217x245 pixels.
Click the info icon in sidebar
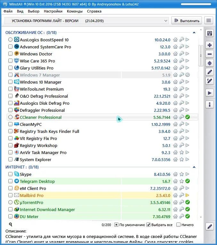point(210,104)
